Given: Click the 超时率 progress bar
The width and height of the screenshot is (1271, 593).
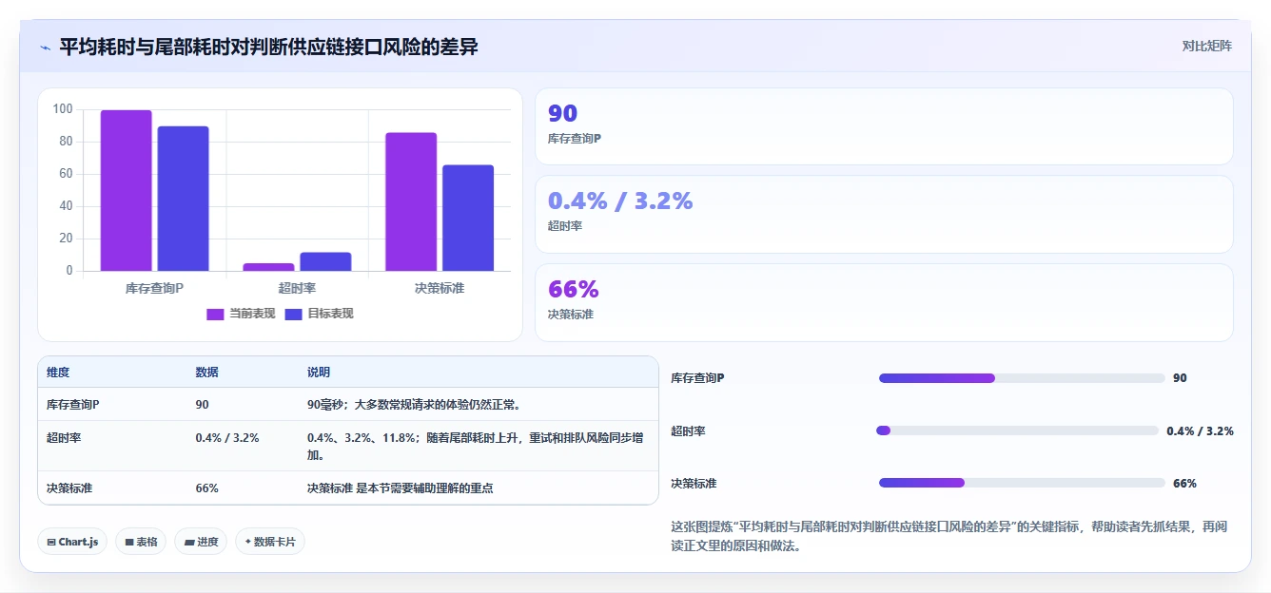Looking at the screenshot, I should (1017, 430).
